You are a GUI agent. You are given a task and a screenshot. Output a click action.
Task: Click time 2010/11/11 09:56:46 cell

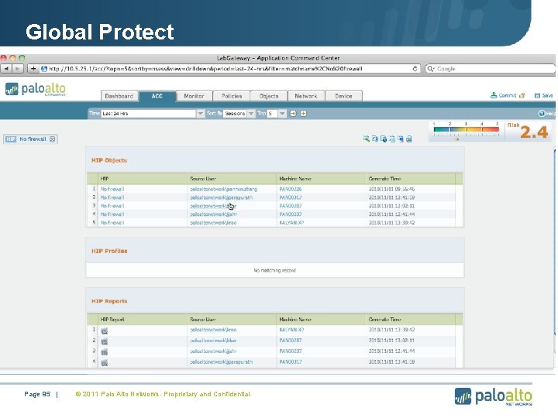click(x=391, y=189)
